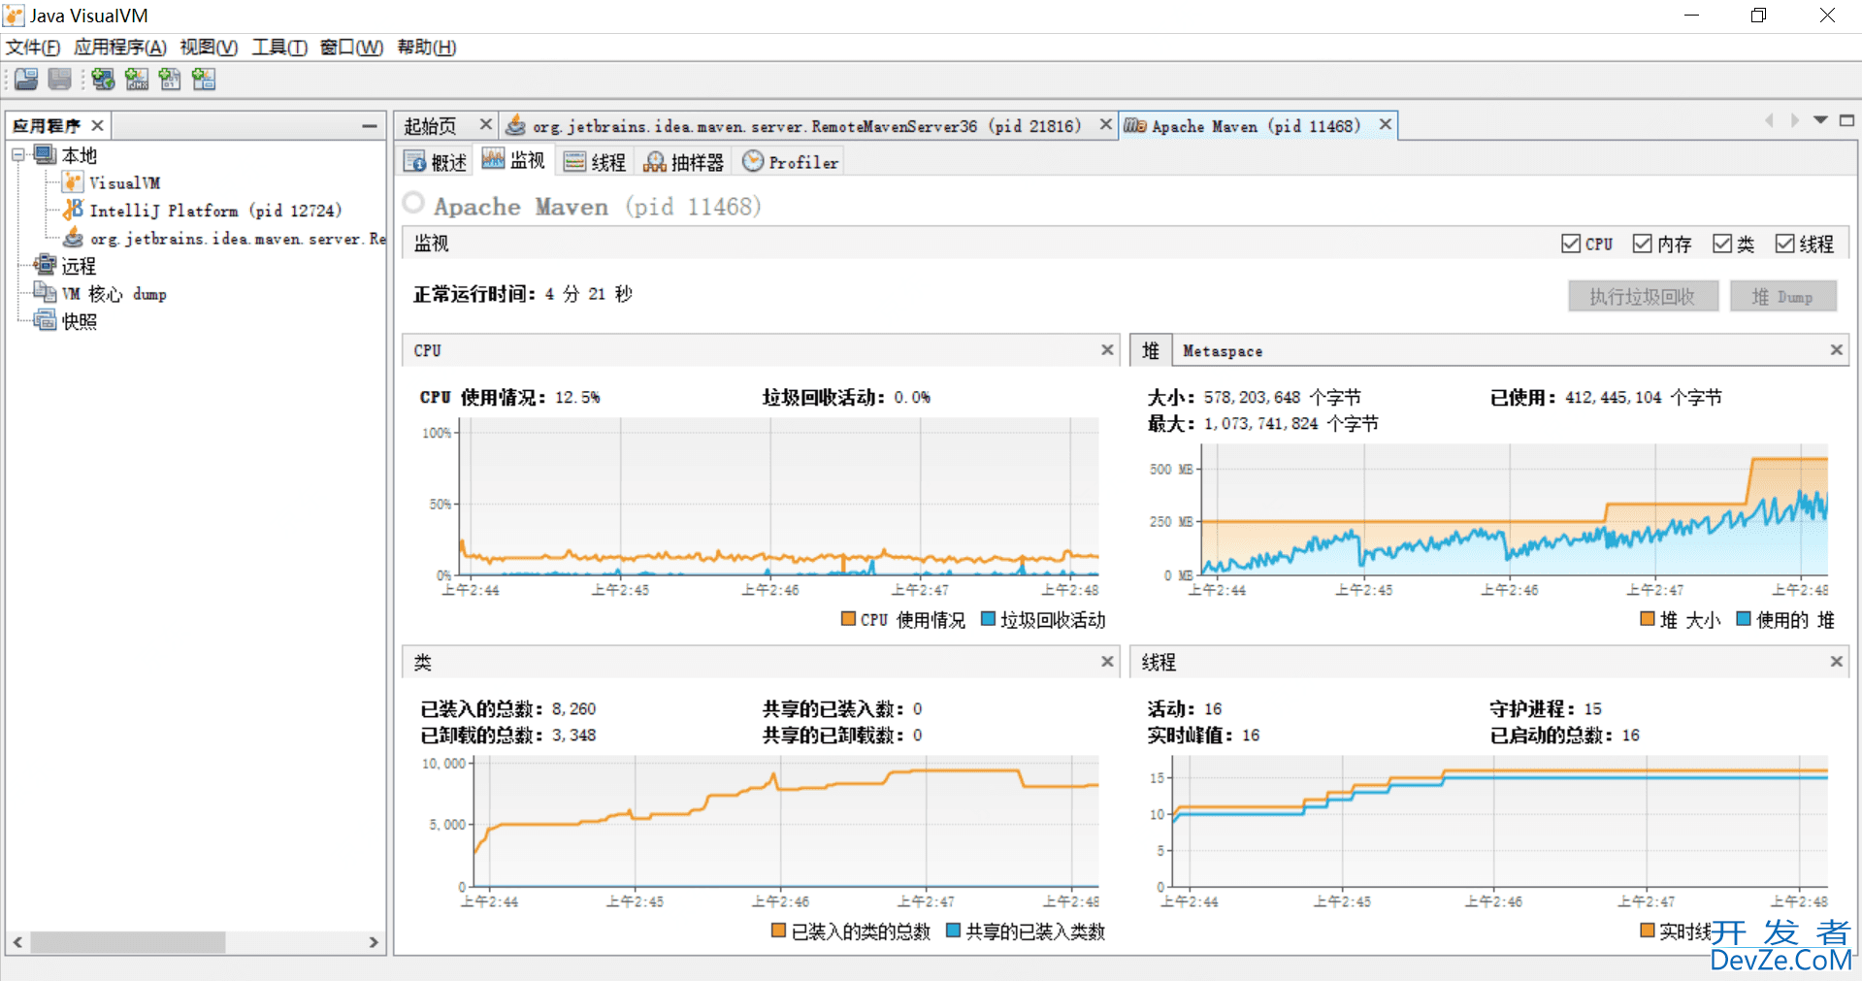Click the 快照 snapshots icon
1862x981 pixels.
45,320
